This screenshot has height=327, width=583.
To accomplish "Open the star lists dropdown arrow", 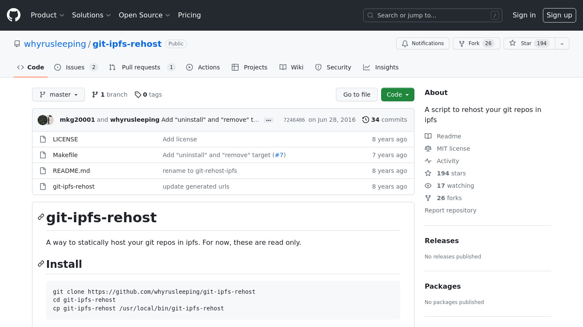I will [x=562, y=43].
